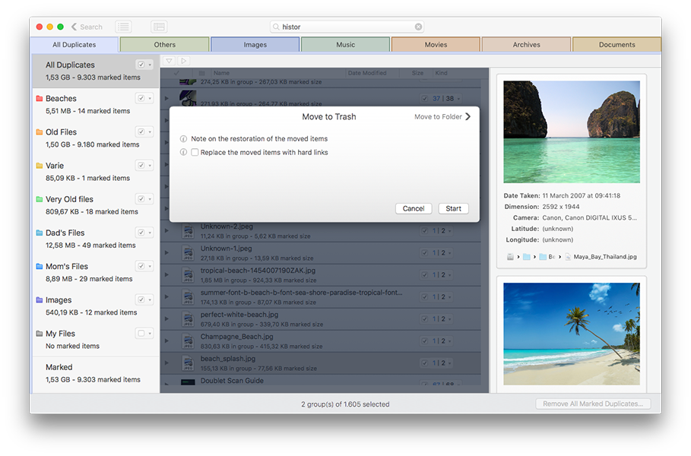Screen dimensions: 691x456
Task: Click the Maya Bay Thailand photo preview
Action: point(572,131)
